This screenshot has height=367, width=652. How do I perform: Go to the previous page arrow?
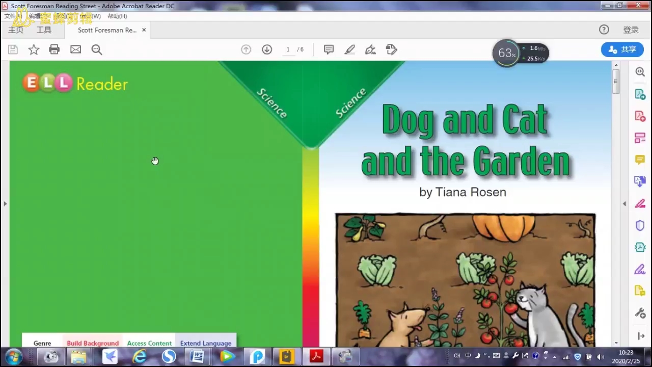pos(246,49)
